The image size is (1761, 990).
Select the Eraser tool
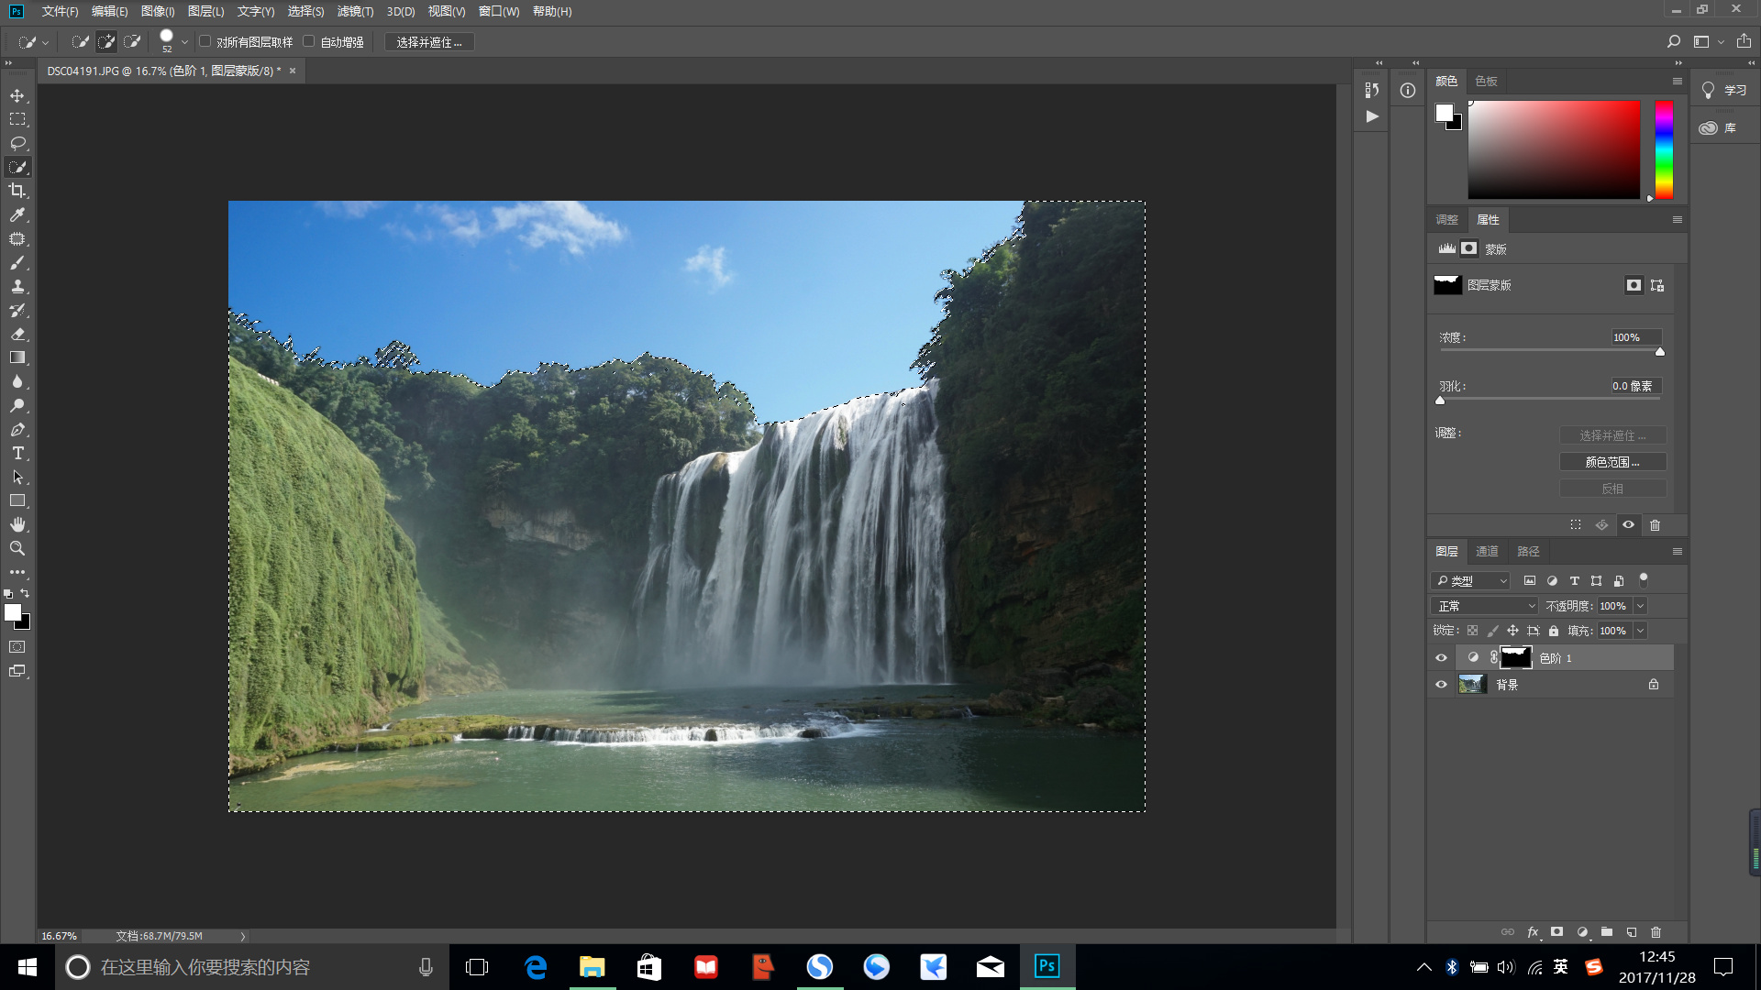pyautogui.click(x=17, y=335)
